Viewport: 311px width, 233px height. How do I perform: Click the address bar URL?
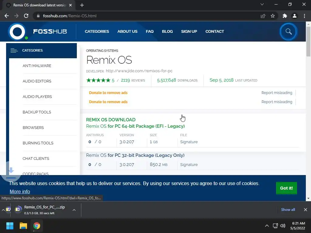click(70, 16)
